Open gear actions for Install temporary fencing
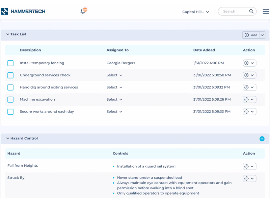 [249, 63]
